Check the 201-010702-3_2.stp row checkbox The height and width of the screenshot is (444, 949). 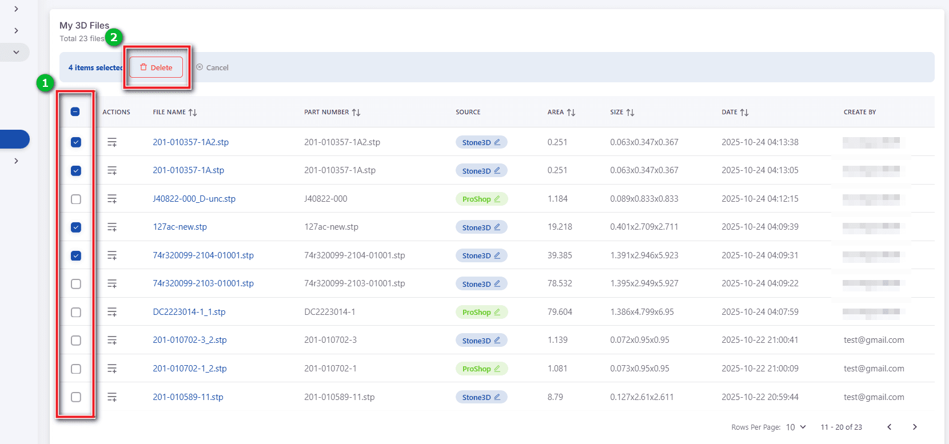76,340
